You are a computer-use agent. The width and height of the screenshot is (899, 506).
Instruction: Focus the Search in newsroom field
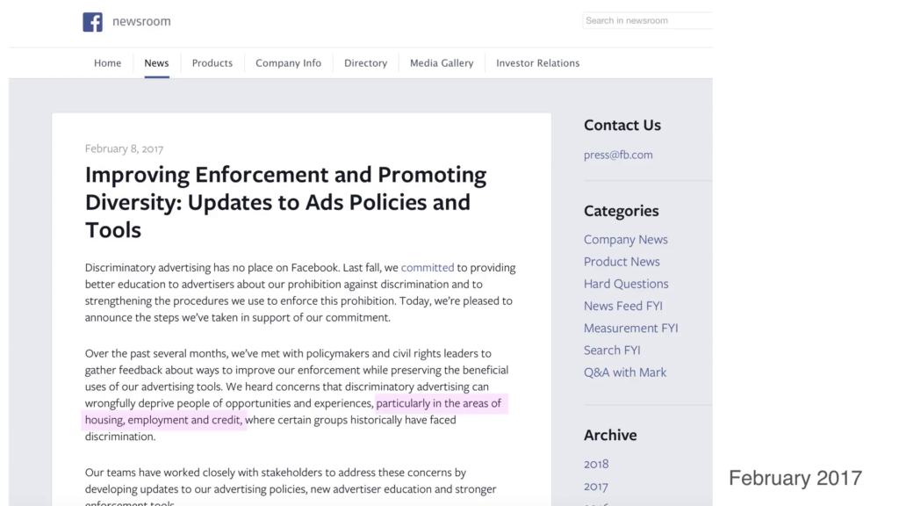pos(648,21)
